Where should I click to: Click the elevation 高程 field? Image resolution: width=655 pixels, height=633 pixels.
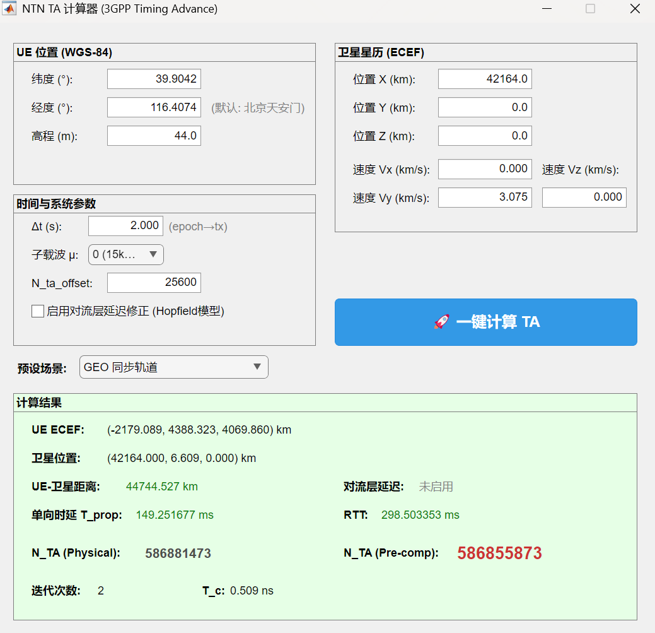click(154, 135)
